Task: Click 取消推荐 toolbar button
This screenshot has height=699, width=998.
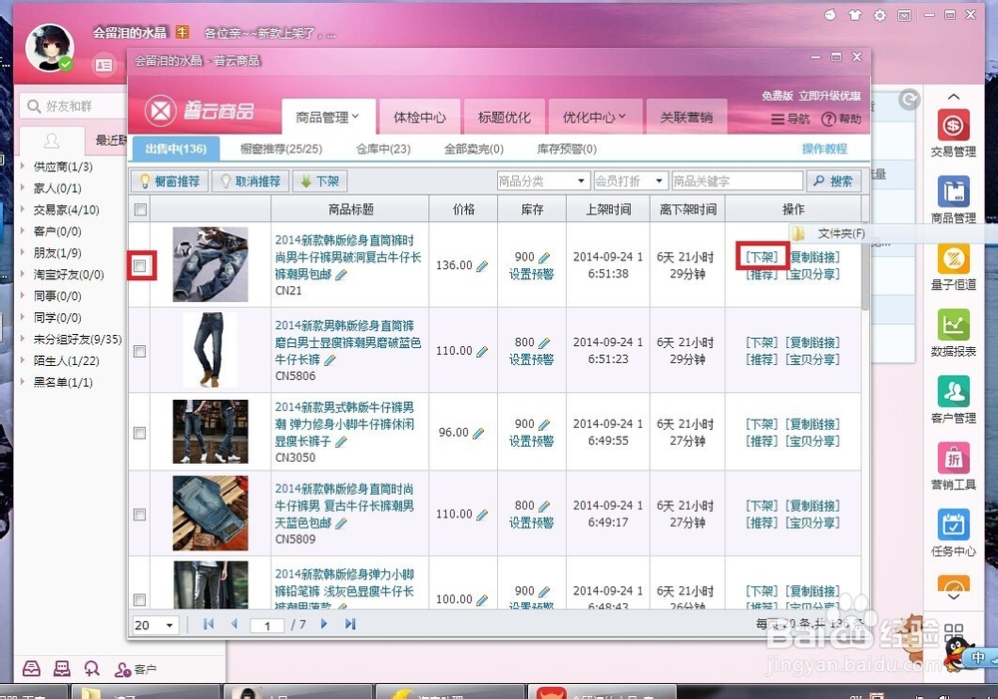Action: (x=250, y=181)
